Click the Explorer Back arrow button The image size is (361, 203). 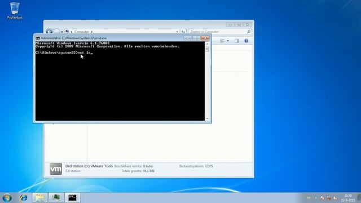49,32
